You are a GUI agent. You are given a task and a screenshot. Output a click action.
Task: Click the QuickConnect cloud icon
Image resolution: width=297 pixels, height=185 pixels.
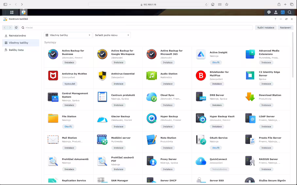click(201, 161)
